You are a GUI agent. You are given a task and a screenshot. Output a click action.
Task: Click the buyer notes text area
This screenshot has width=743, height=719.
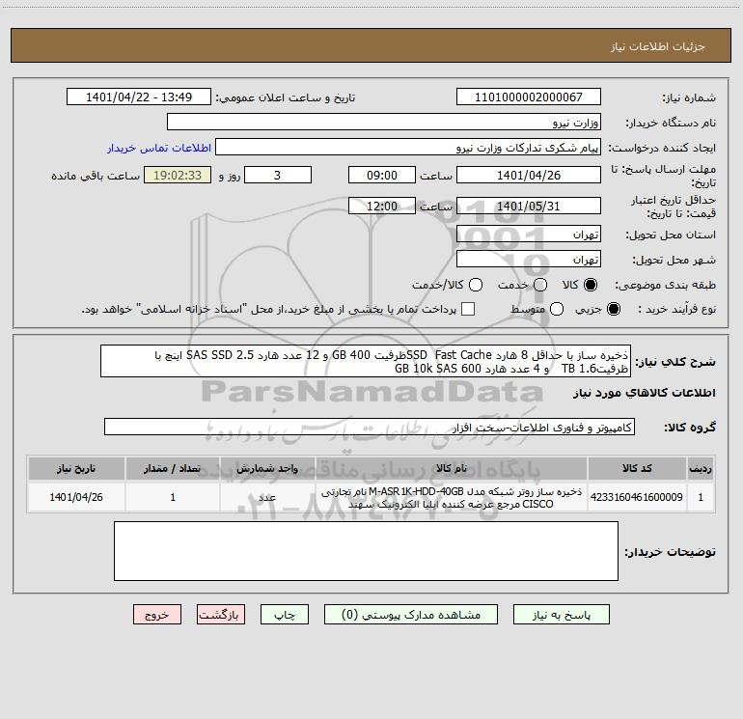click(366, 551)
